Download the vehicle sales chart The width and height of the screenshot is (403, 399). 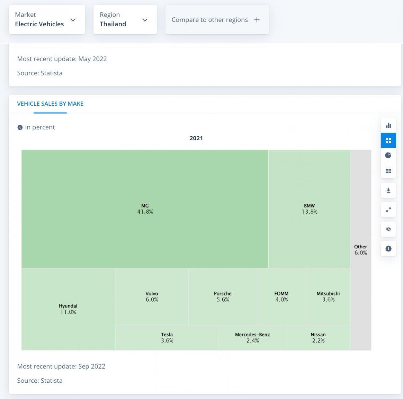point(388,190)
